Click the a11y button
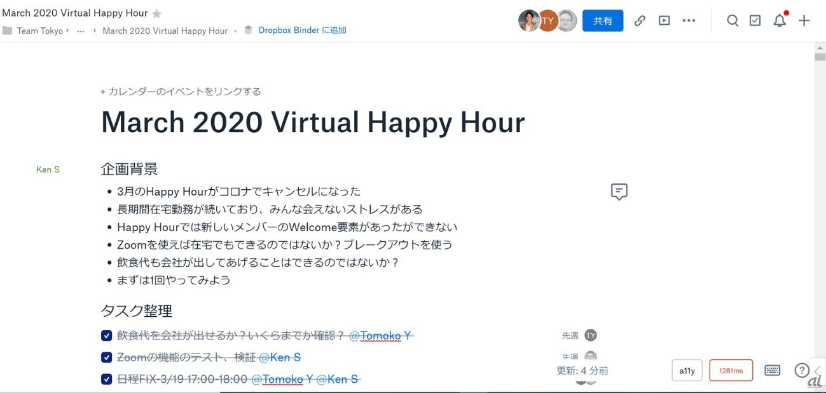826x393 pixels. coord(687,371)
